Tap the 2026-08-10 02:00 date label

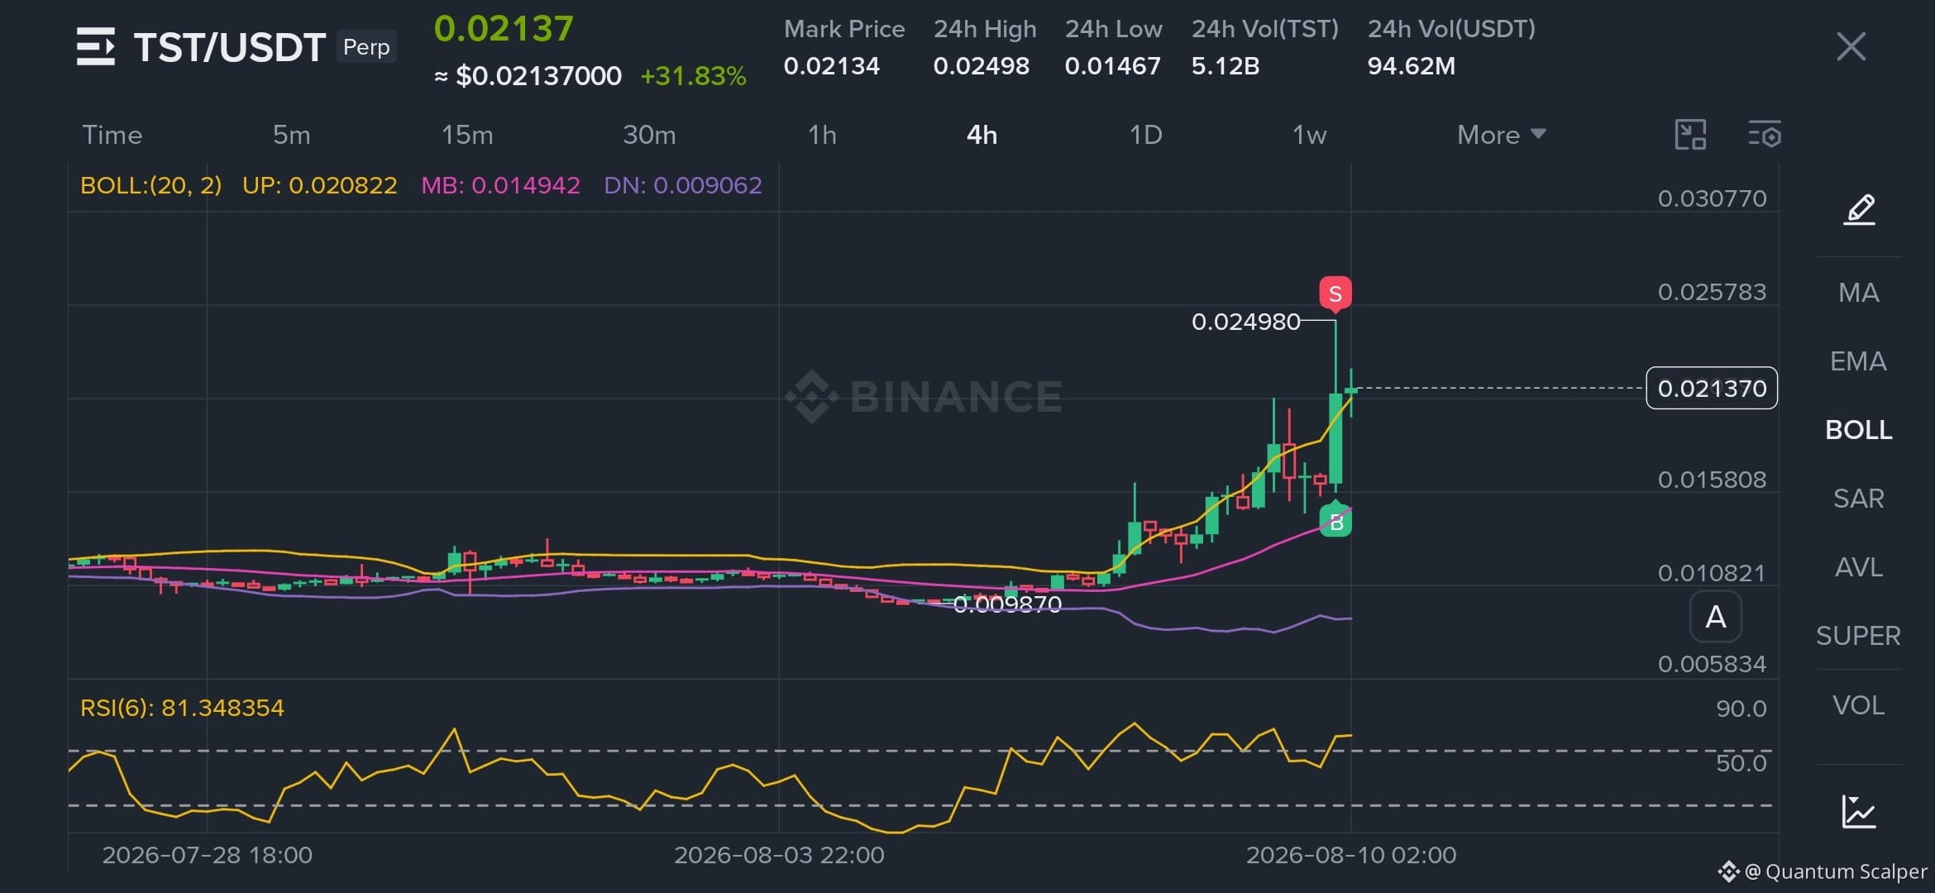(x=1351, y=855)
